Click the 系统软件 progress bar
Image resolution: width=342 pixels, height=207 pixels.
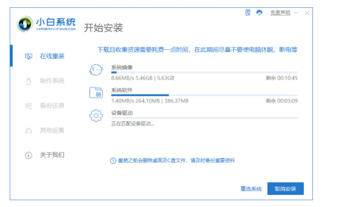[204, 95]
